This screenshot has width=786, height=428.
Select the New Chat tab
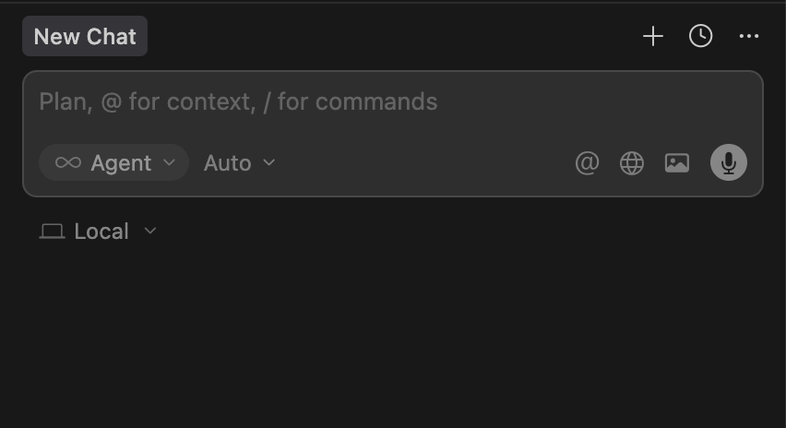pyautogui.click(x=85, y=37)
